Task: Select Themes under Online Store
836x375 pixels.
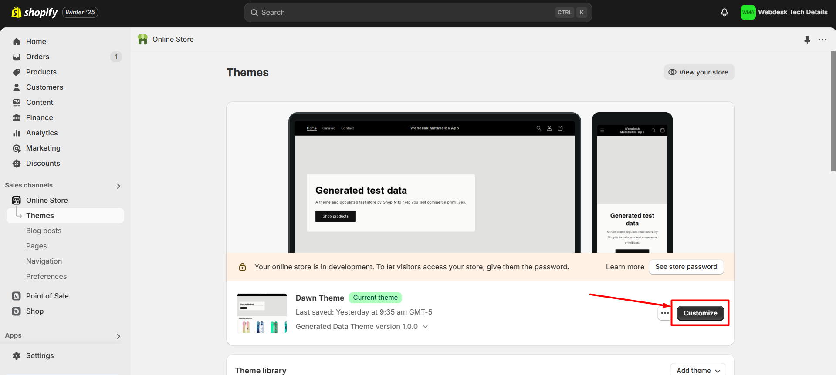Action: tap(65, 215)
